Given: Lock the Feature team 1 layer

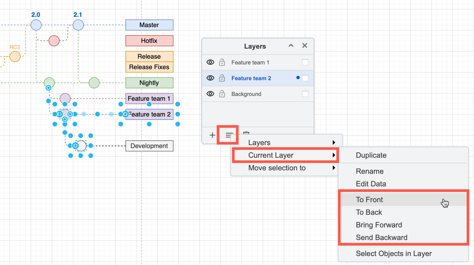Looking at the screenshot, I should point(222,62).
